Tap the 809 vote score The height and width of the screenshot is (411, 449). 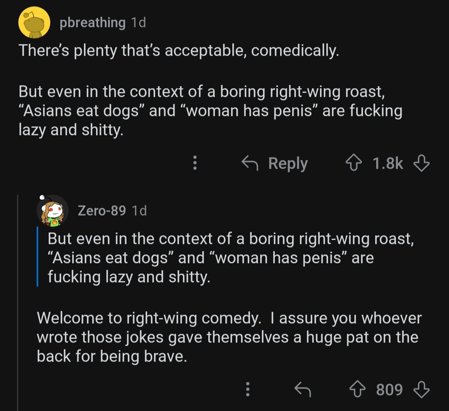pyautogui.click(x=389, y=389)
